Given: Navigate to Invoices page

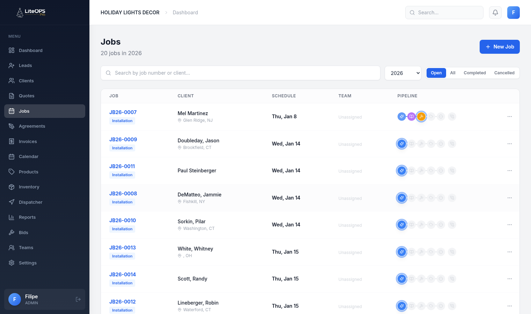Looking at the screenshot, I should [x=45, y=141].
